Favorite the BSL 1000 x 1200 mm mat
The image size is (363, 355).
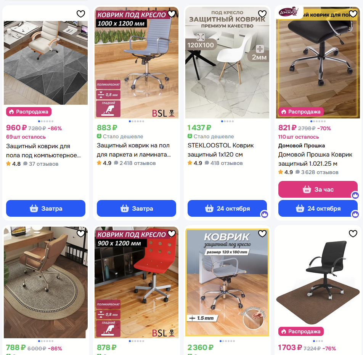click(x=172, y=14)
